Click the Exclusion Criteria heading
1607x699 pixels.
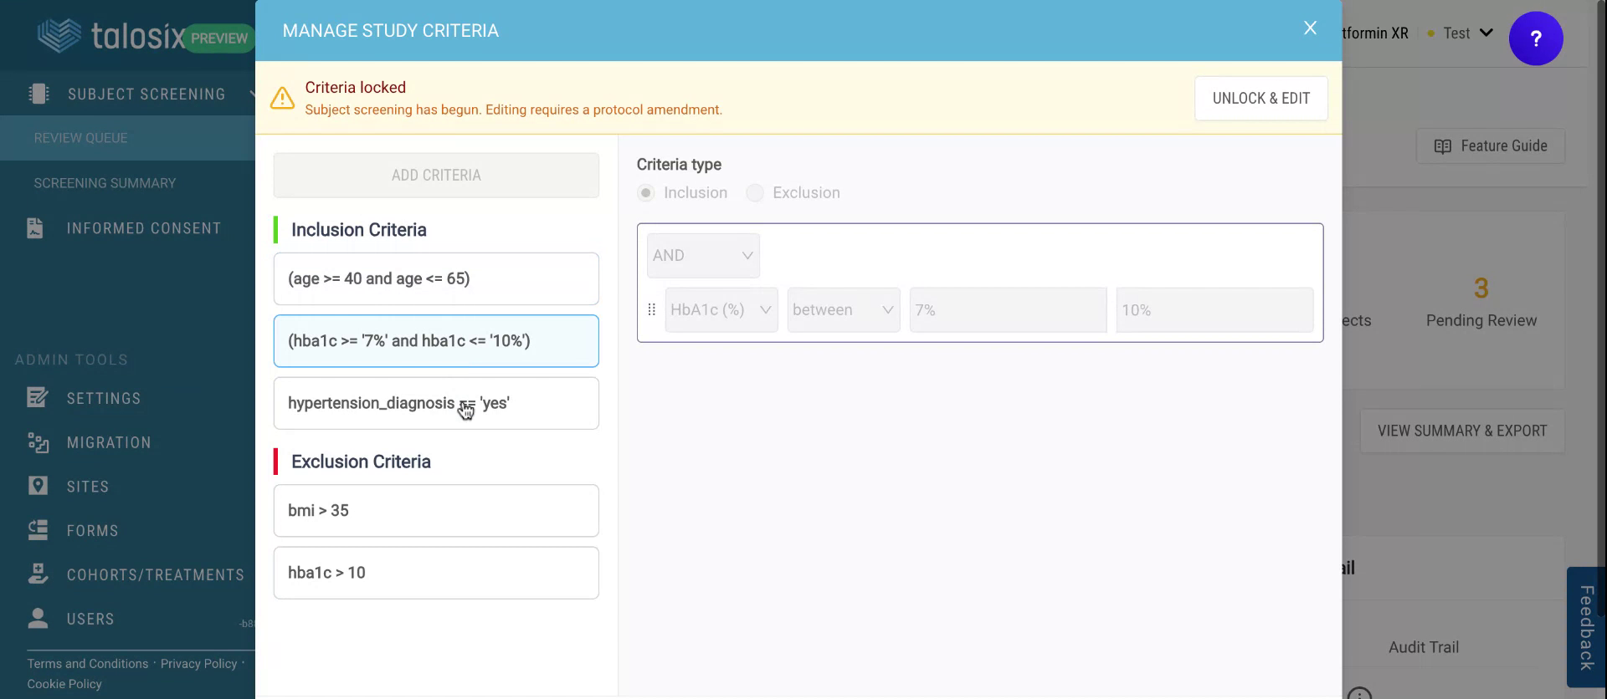point(361,462)
